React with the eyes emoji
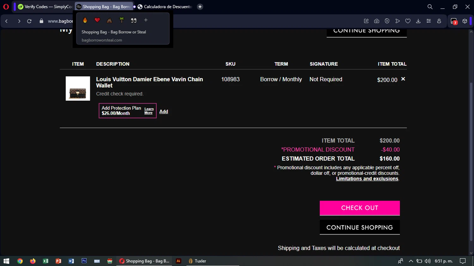The image size is (474, 266). 134,20
